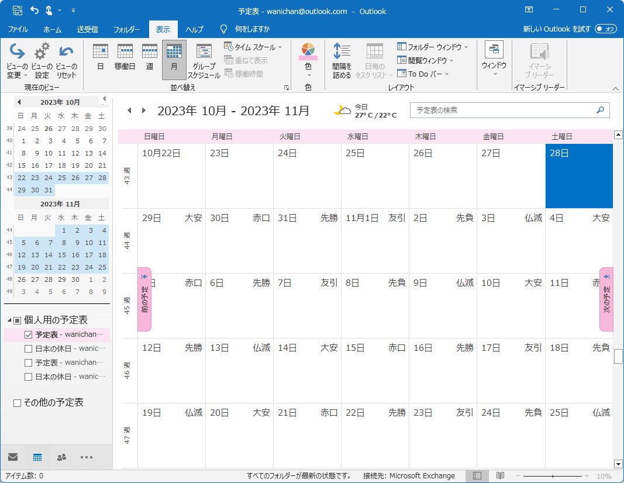This screenshot has height=483, width=624.
Task: Open the Calendar navigation icon
Action: [37, 457]
